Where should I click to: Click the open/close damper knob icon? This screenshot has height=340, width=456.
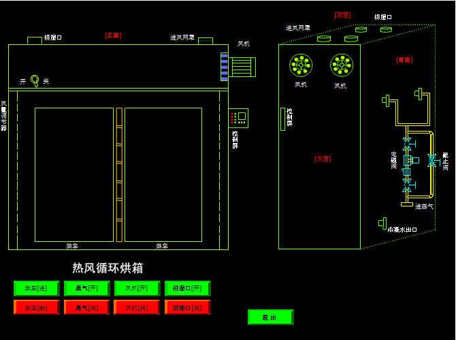(35, 81)
